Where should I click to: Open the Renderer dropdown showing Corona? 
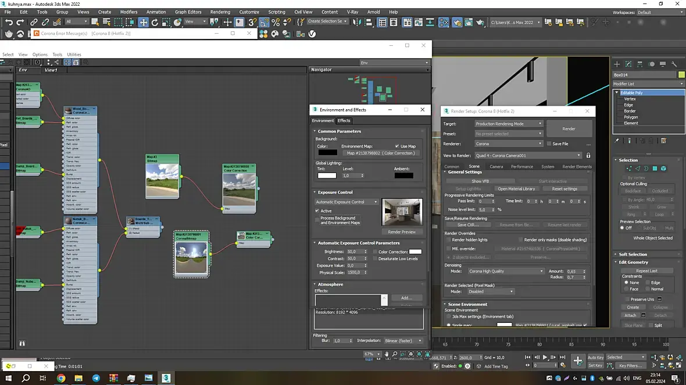tap(509, 144)
